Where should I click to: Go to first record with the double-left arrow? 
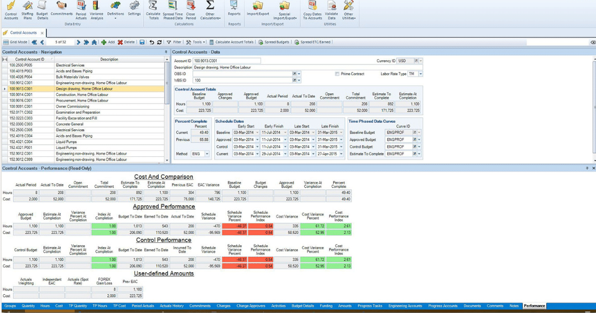click(x=35, y=42)
